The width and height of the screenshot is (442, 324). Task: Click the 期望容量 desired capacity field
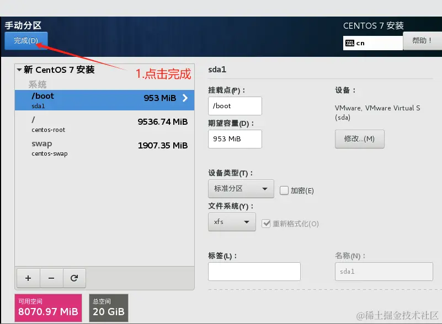[235, 139]
